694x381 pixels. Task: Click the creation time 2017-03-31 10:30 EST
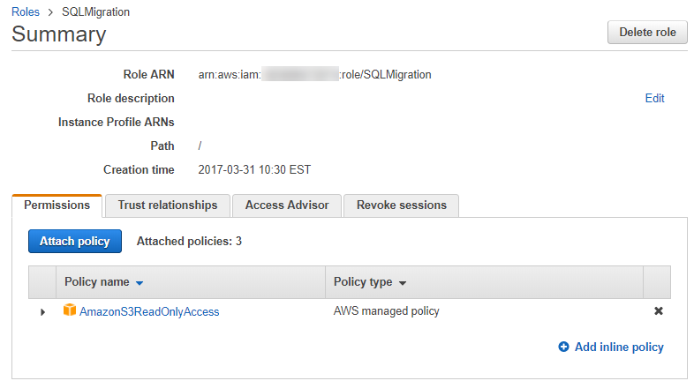pyautogui.click(x=254, y=169)
